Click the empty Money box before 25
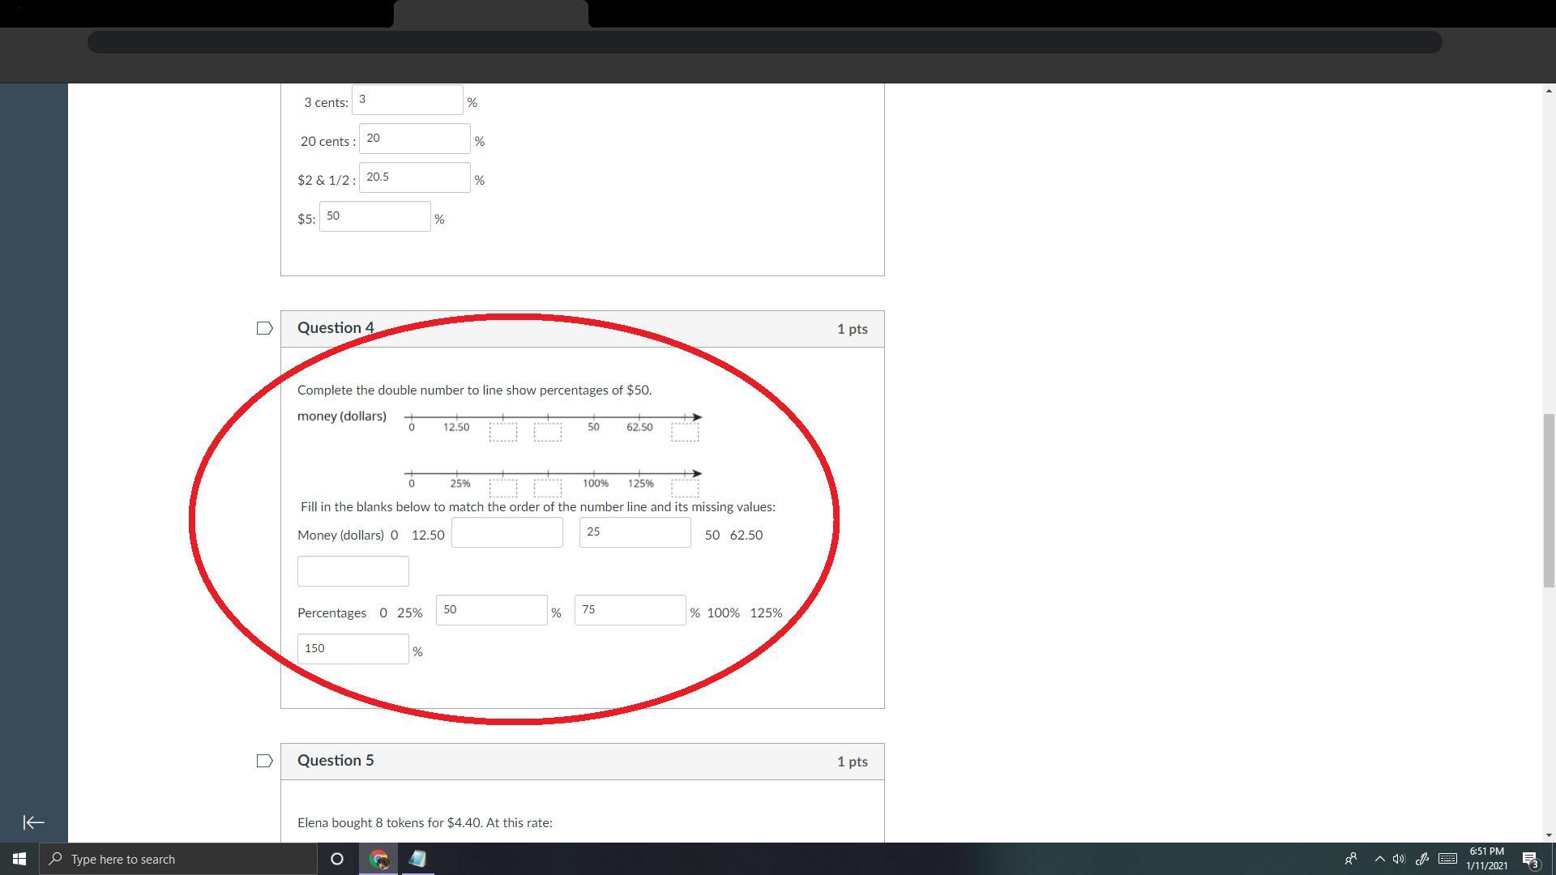 (507, 532)
